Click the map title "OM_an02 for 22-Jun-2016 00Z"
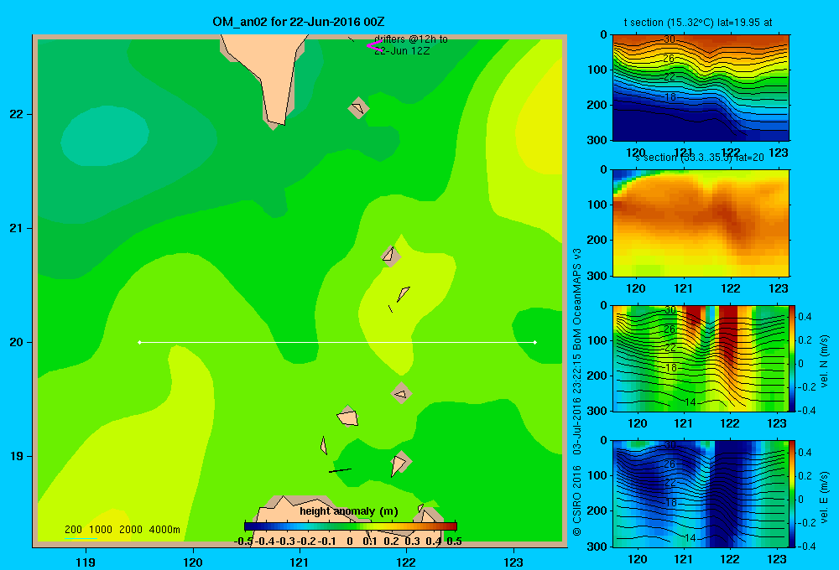Image resolution: width=839 pixels, height=570 pixels. [x=298, y=22]
